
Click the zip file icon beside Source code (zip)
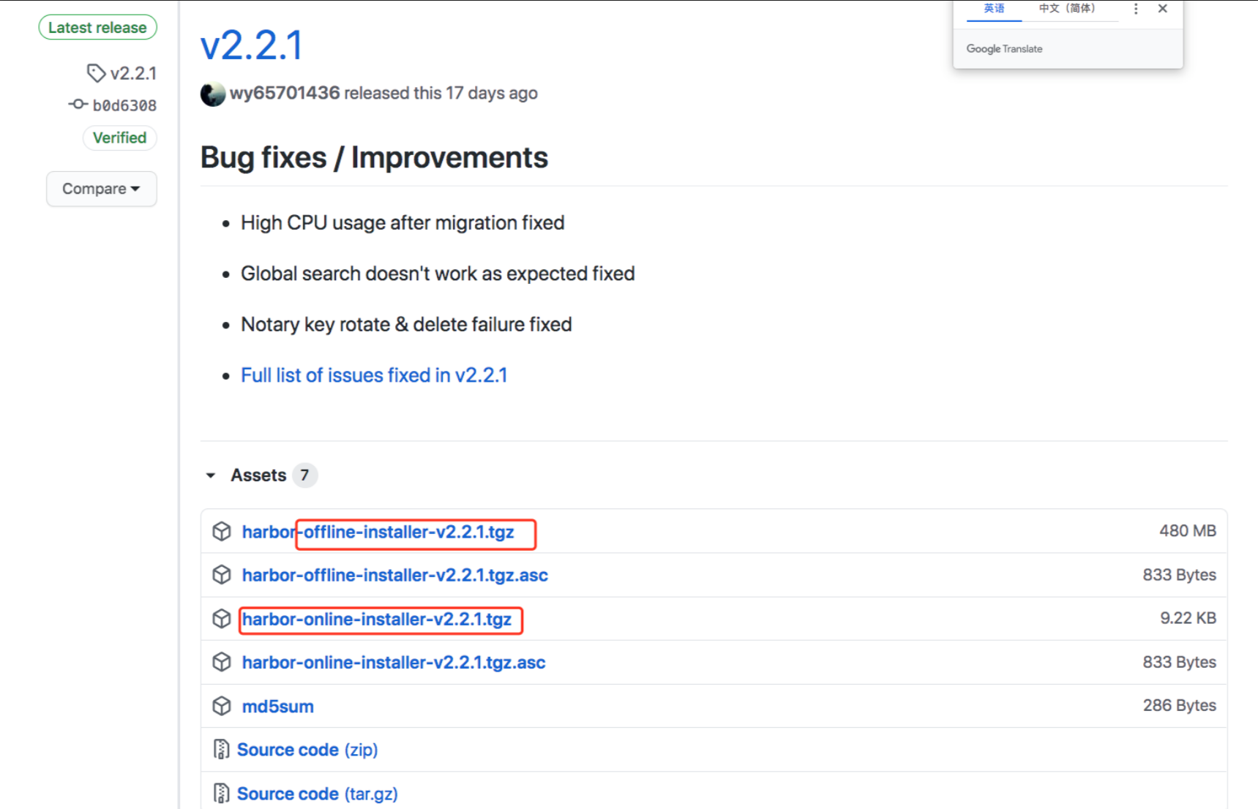tap(221, 750)
